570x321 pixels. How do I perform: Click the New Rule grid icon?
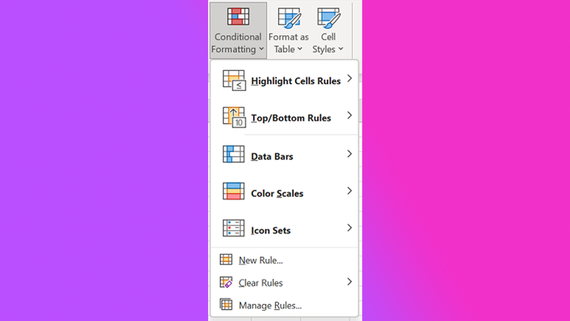click(226, 259)
